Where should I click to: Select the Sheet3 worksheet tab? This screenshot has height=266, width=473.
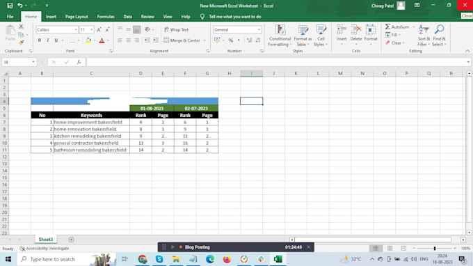pyautogui.click(x=45, y=240)
